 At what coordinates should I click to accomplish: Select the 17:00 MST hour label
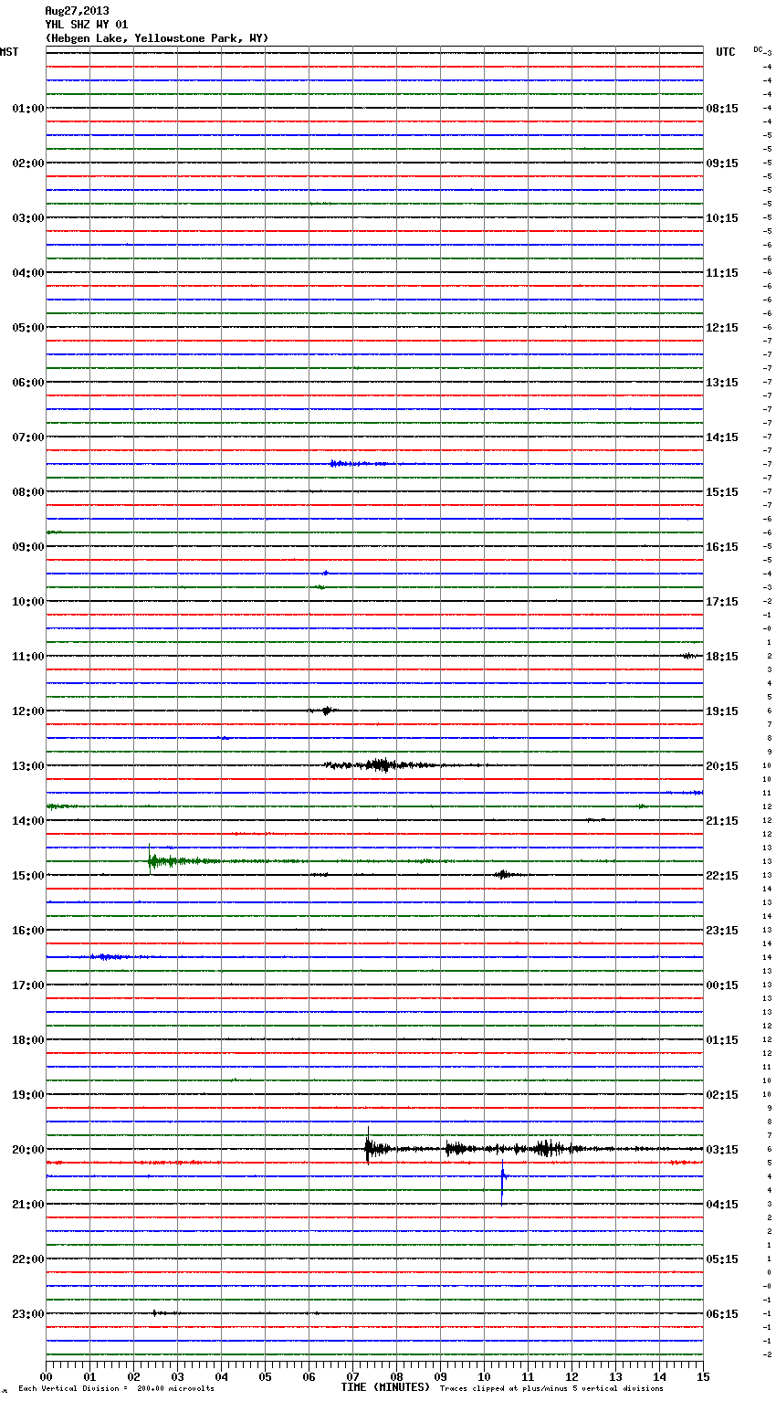(x=27, y=985)
